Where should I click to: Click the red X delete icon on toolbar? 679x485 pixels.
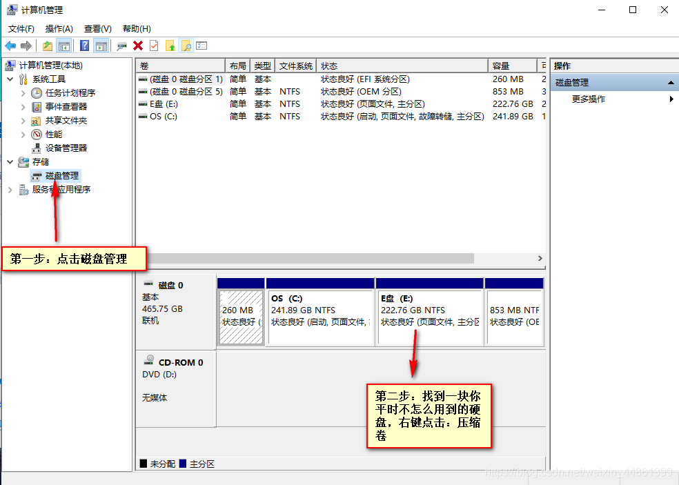pos(137,46)
